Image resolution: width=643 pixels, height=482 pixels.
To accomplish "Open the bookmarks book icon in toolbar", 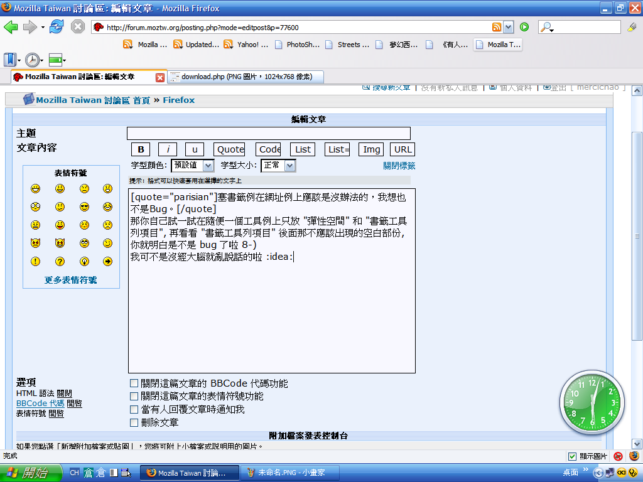I will 10,60.
